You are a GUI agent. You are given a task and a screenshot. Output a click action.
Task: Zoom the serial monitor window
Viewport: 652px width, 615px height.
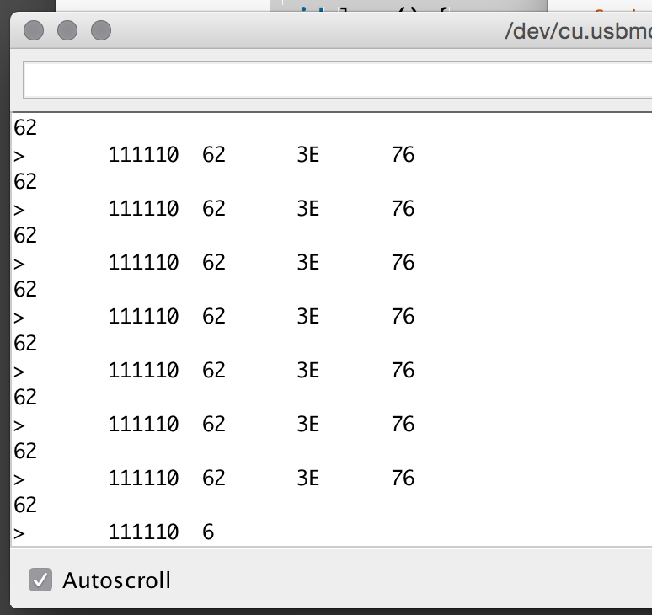[101, 32]
